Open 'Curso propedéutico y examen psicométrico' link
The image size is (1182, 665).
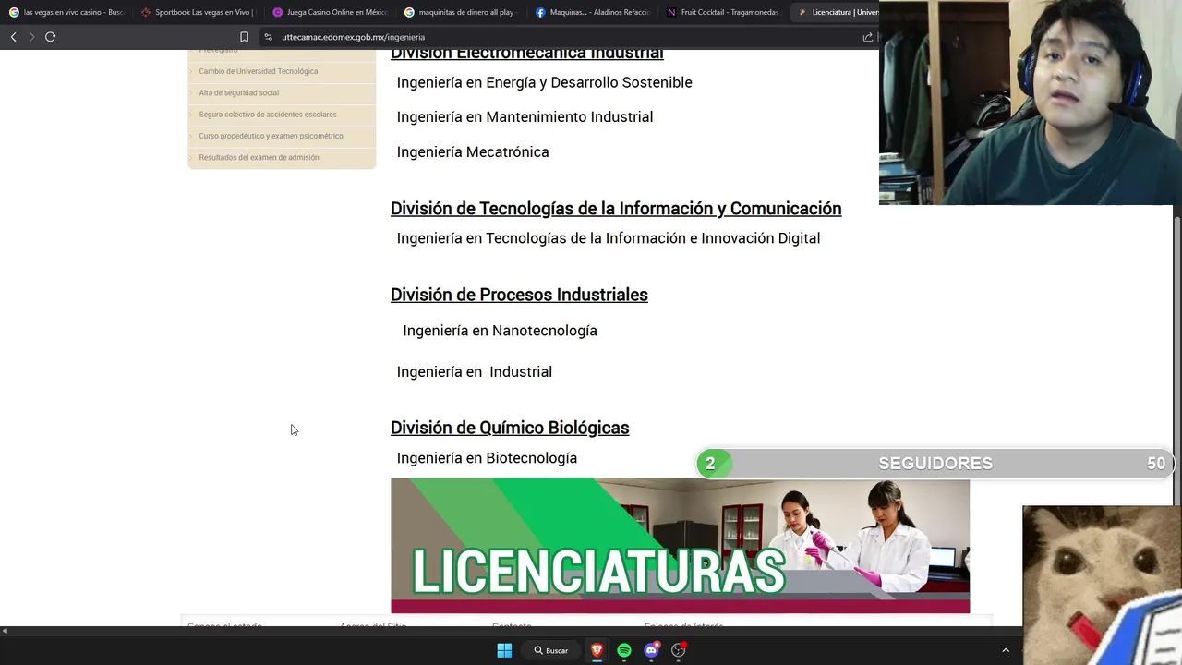point(271,136)
